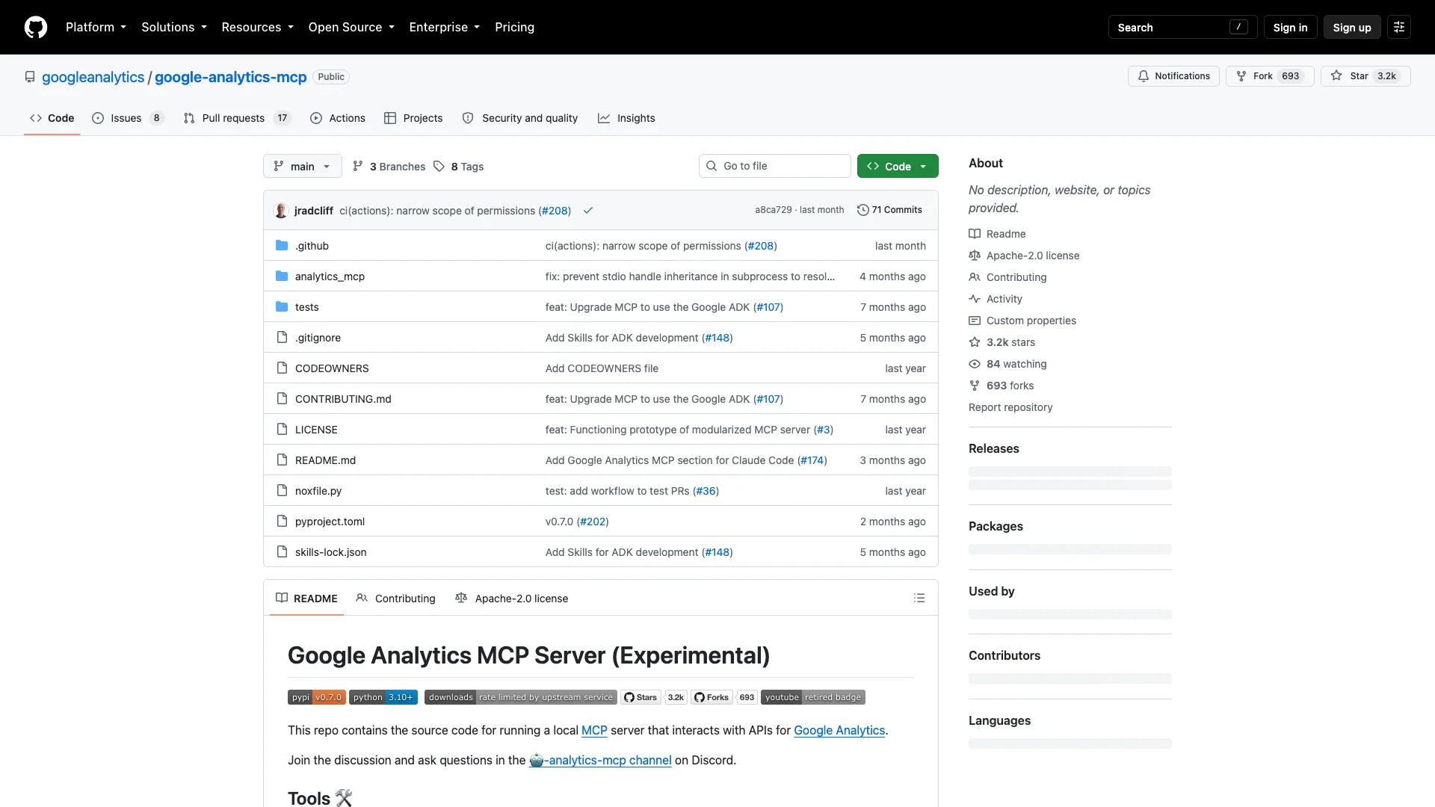Star the repository
Image resolution: width=1435 pixels, height=807 pixels.
click(1365, 76)
